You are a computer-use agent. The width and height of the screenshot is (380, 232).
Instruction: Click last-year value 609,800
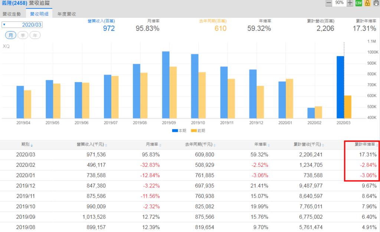click(204, 155)
